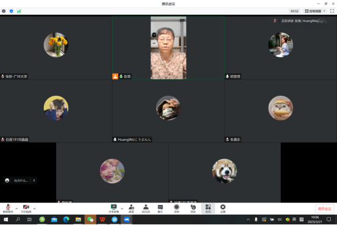Image resolution: width=337 pixels, height=225 pixels.
Task: Open WeChat from the Windows taskbar
Action: pos(90,220)
